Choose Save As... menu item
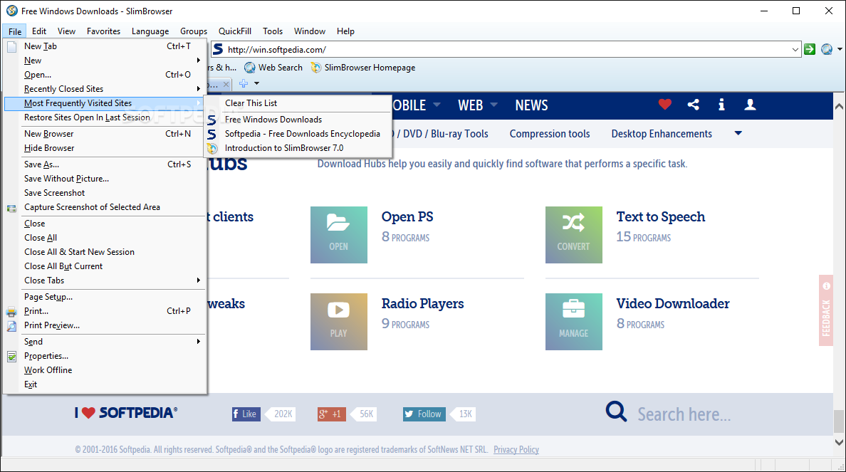 pos(105,164)
